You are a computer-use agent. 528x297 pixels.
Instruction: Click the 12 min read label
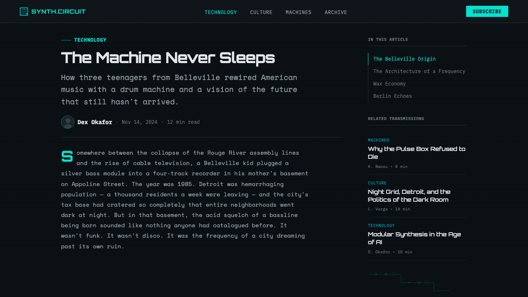[183, 122]
